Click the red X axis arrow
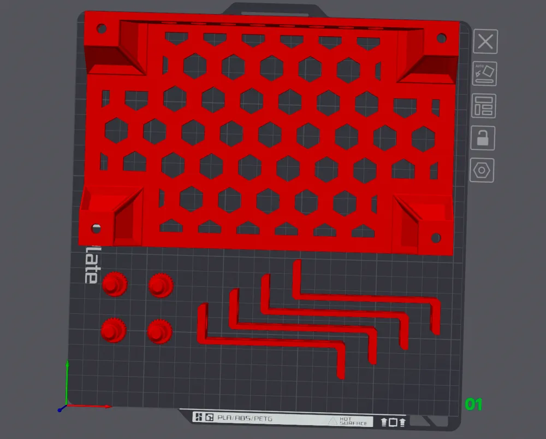Viewport: 546px width, 439px height. [89, 406]
